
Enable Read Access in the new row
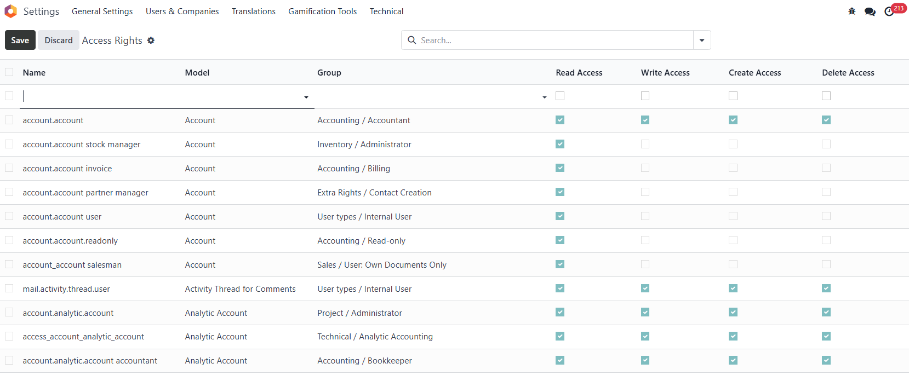pos(560,96)
